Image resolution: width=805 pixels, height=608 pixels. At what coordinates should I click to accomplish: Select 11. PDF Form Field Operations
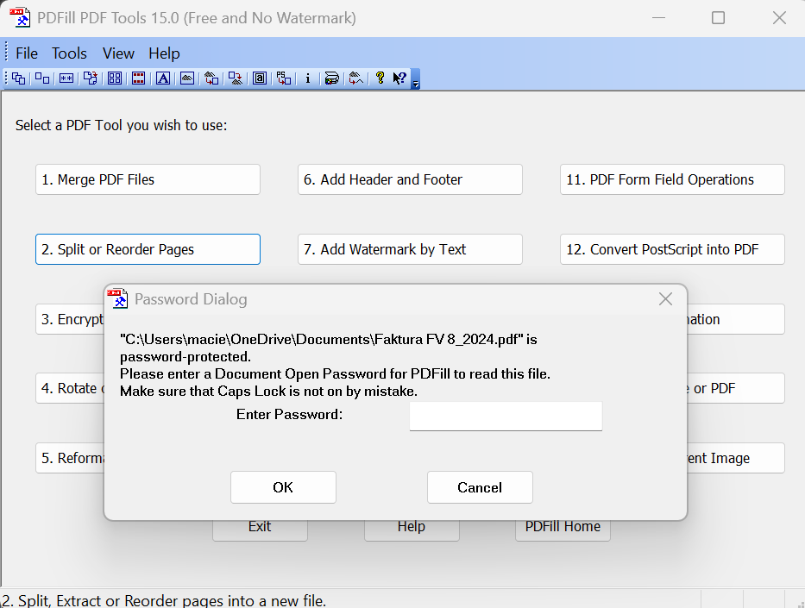(672, 179)
